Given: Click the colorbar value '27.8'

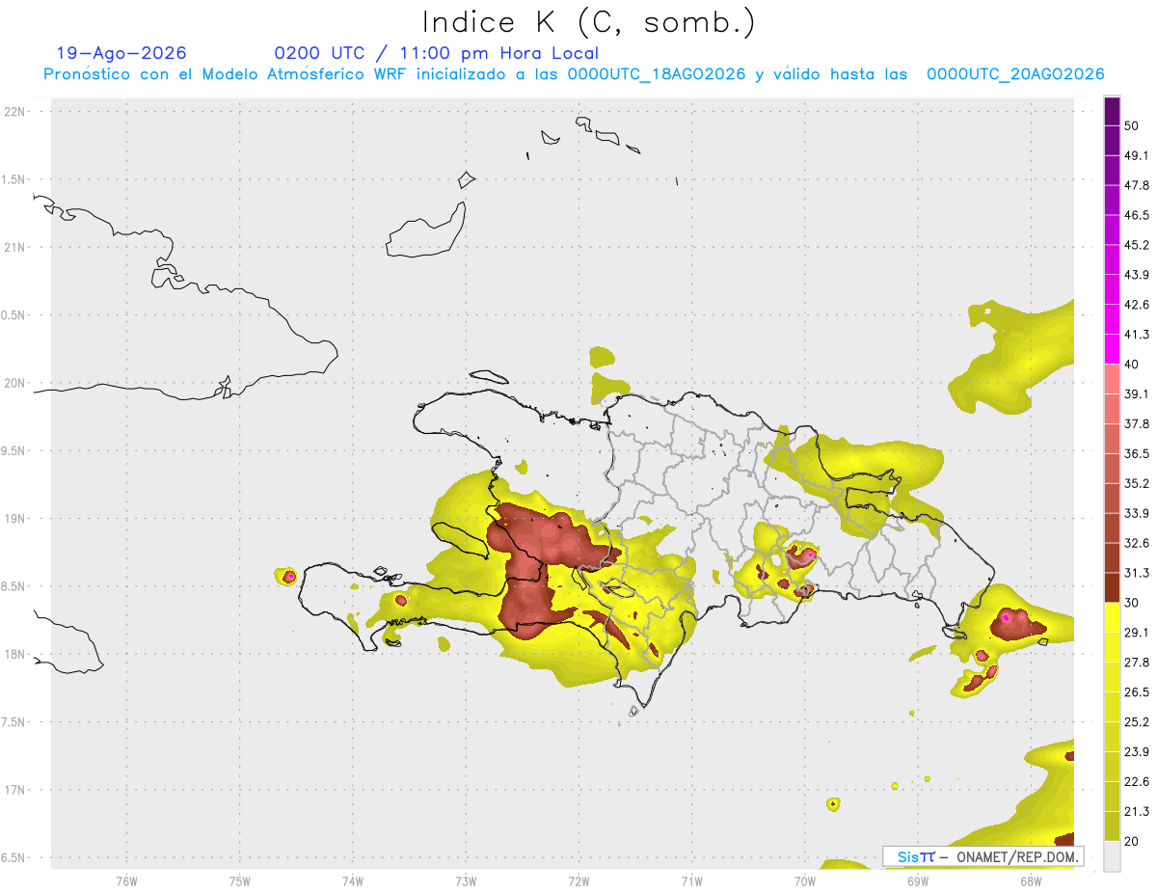Looking at the screenshot, I should pyautogui.click(x=1137, y=663).
